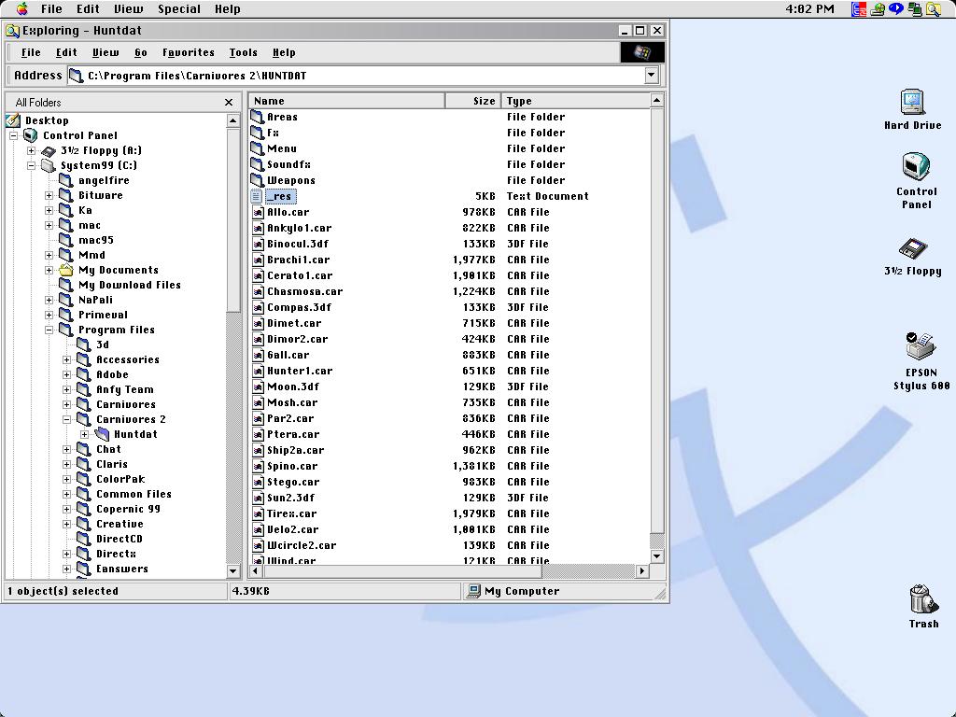Click the file list scroll down arrow

(656, 556)
